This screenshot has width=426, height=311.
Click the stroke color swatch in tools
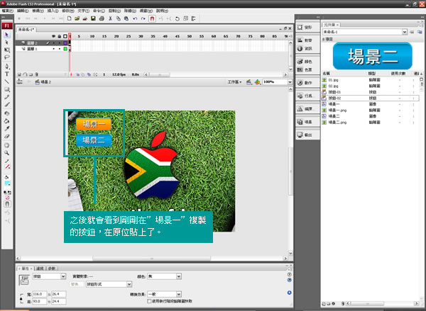click(x=7, y=166)
